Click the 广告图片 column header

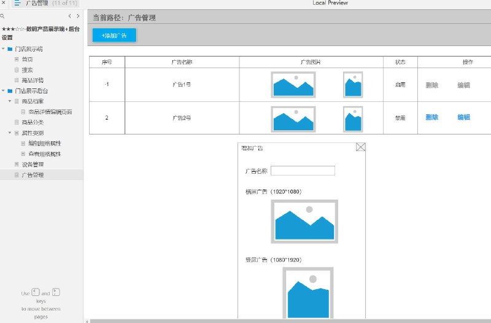coord(311,62)
